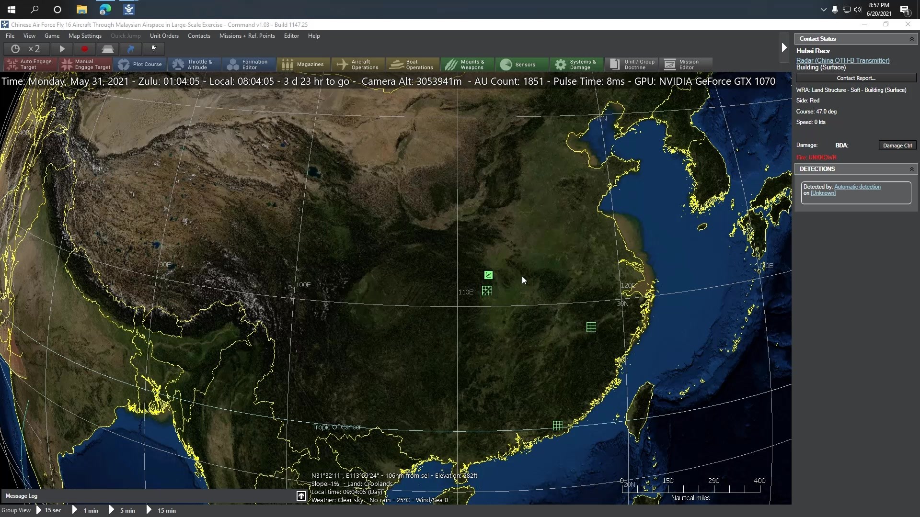Open Boat Operations
This screenshot has height=517, width=920.
[x=413, y=65]
